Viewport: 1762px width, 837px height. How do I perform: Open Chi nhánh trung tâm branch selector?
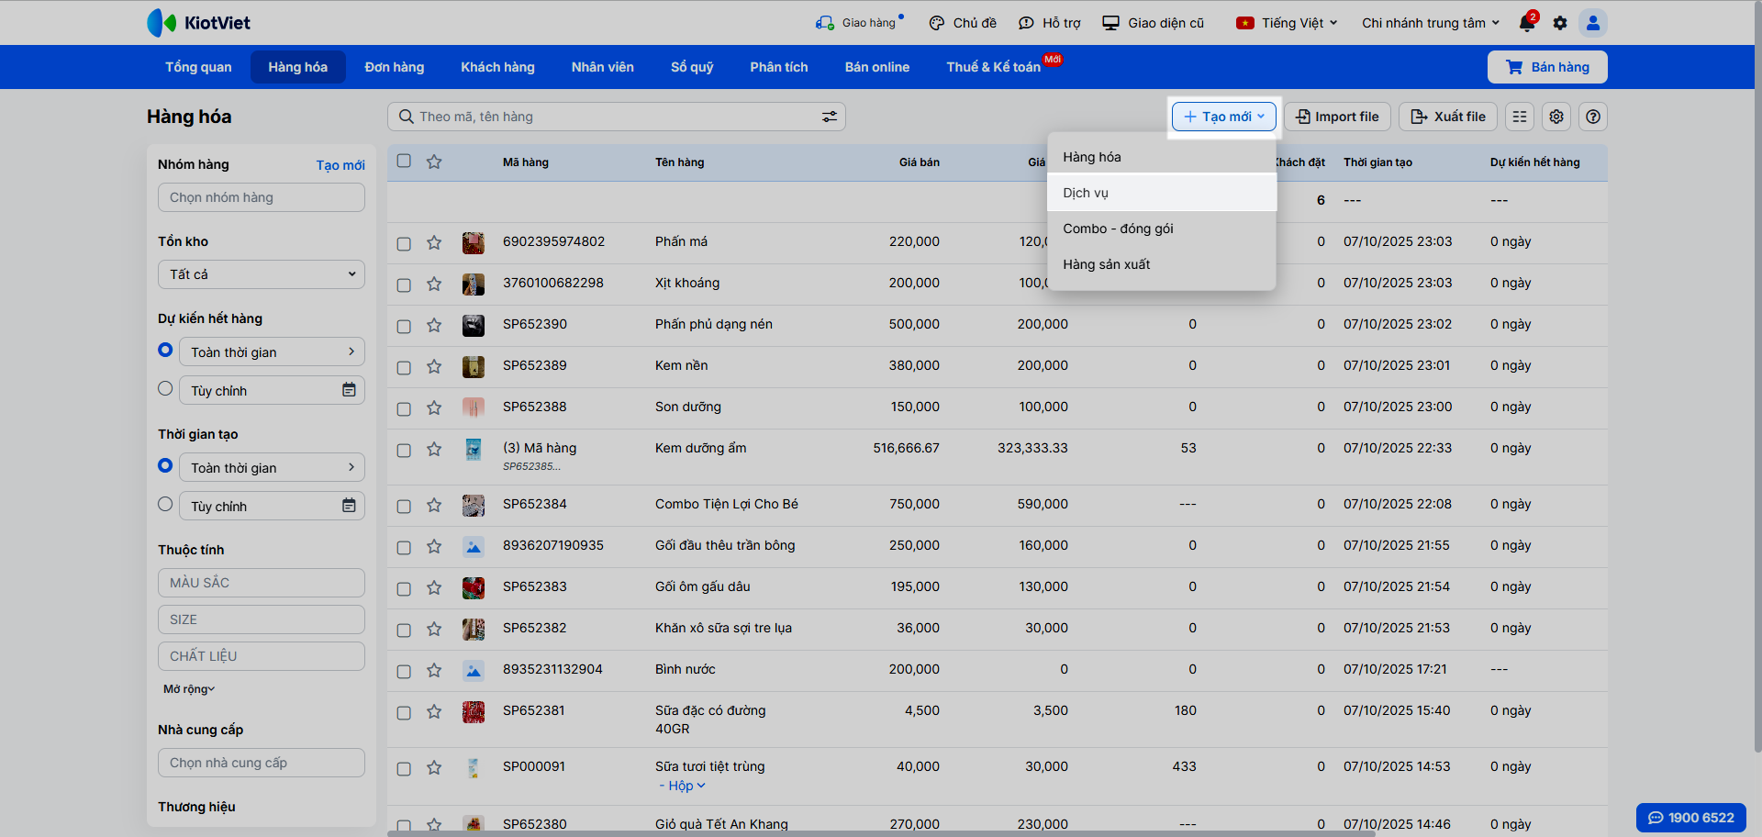(x=1430, y=23)
